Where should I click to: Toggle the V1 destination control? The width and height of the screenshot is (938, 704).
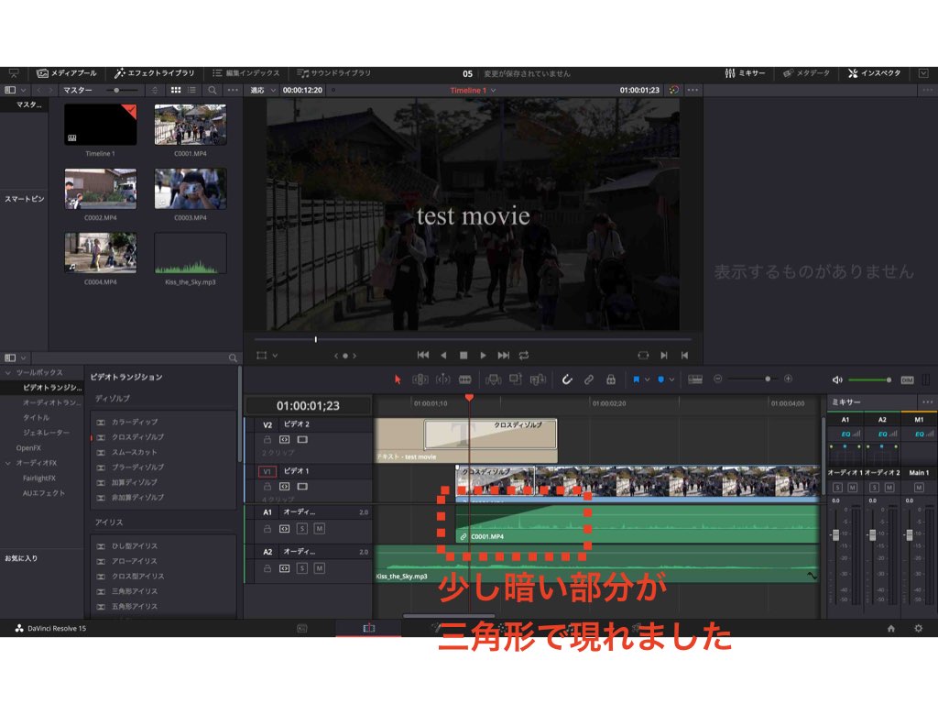pyautogui.click(x=267, y=471)
